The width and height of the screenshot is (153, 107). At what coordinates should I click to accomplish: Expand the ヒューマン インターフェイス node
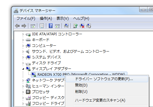(23, 86)
